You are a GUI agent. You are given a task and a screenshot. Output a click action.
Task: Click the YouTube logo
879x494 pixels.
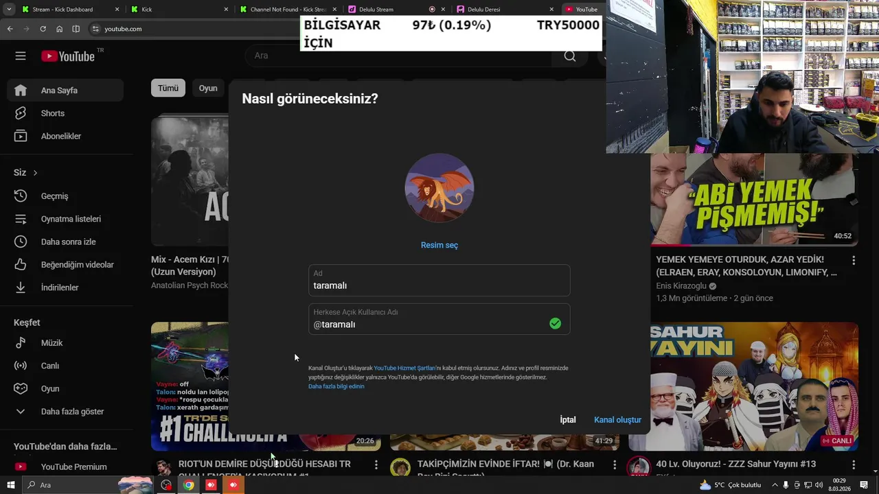(x=67, y=56)
